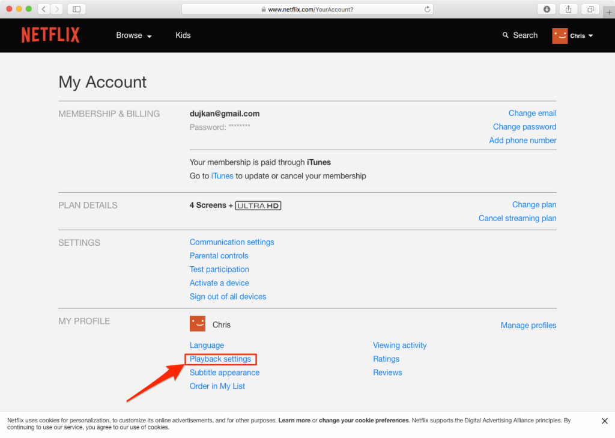The width and height of the screenshot is (615, 438).
Task: Open a new tab with plus button
Action: coord(609,12)
